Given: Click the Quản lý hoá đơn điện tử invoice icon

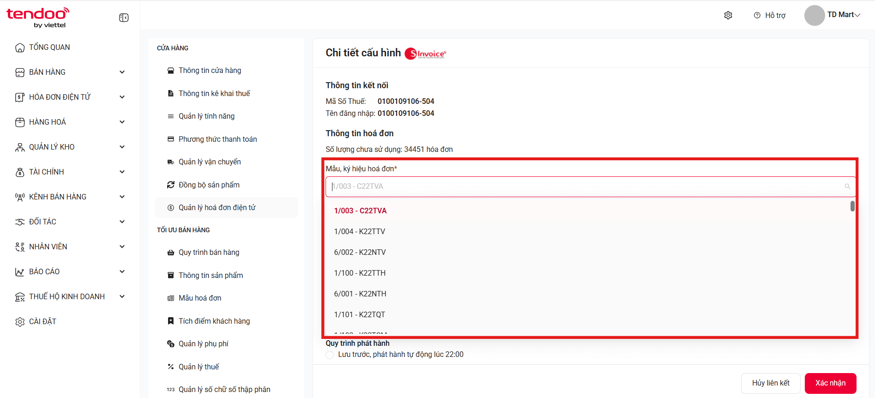Looking at the screenshot, I should click(171, 208).
